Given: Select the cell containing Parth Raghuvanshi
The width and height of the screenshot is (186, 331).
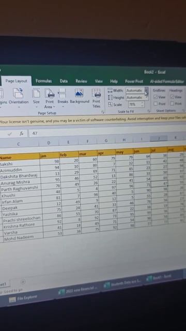Looking at the screenshot, I should coord(21,188).
